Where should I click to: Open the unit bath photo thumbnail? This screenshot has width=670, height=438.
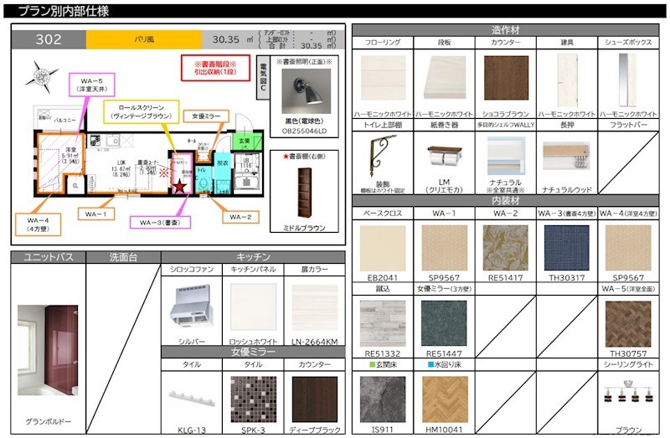tap(48, 343)
